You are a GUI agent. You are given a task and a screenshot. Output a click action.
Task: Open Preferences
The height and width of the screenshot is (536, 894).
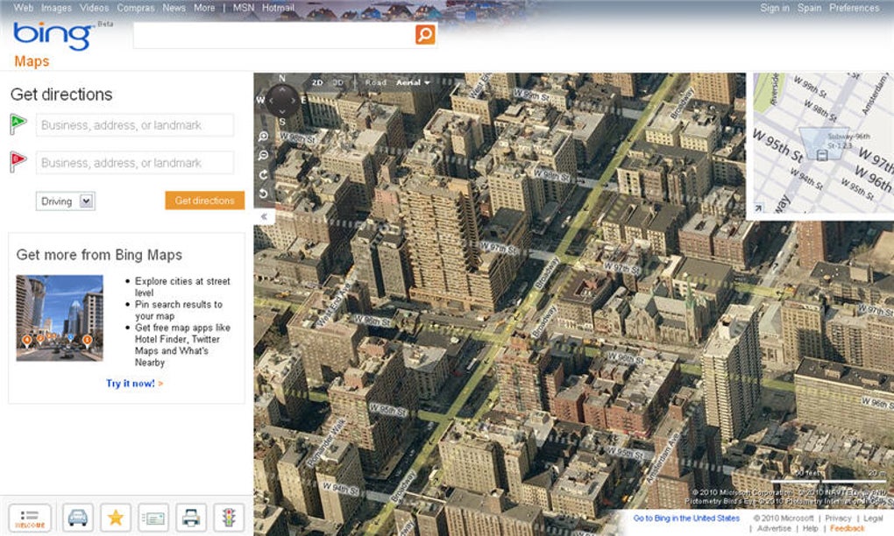point(854,8)
